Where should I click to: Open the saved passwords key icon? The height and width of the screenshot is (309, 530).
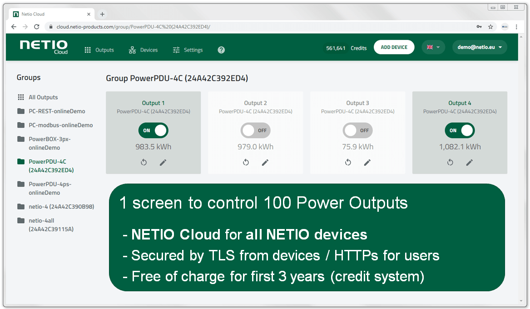(x=479, y=27)
